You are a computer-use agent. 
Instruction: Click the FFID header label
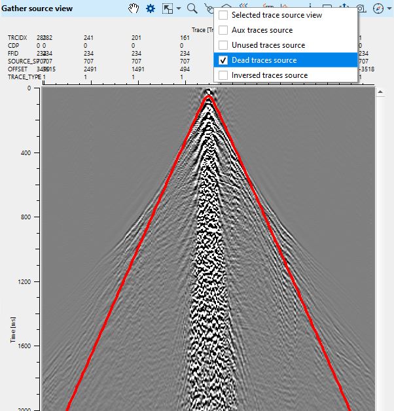(x=13, y=54)
